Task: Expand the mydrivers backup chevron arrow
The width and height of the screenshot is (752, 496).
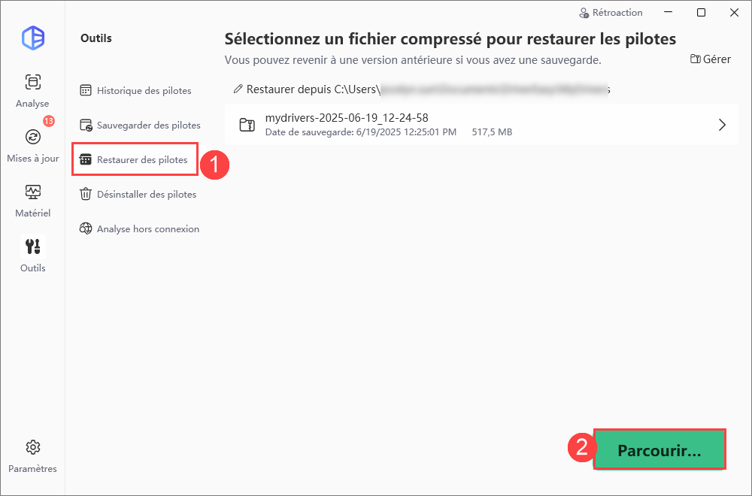Action: click(x=722, y=125)
